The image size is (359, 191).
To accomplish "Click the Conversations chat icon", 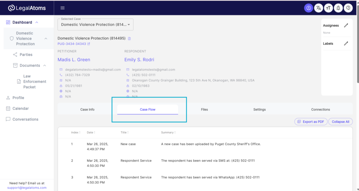I will point(8,119).
